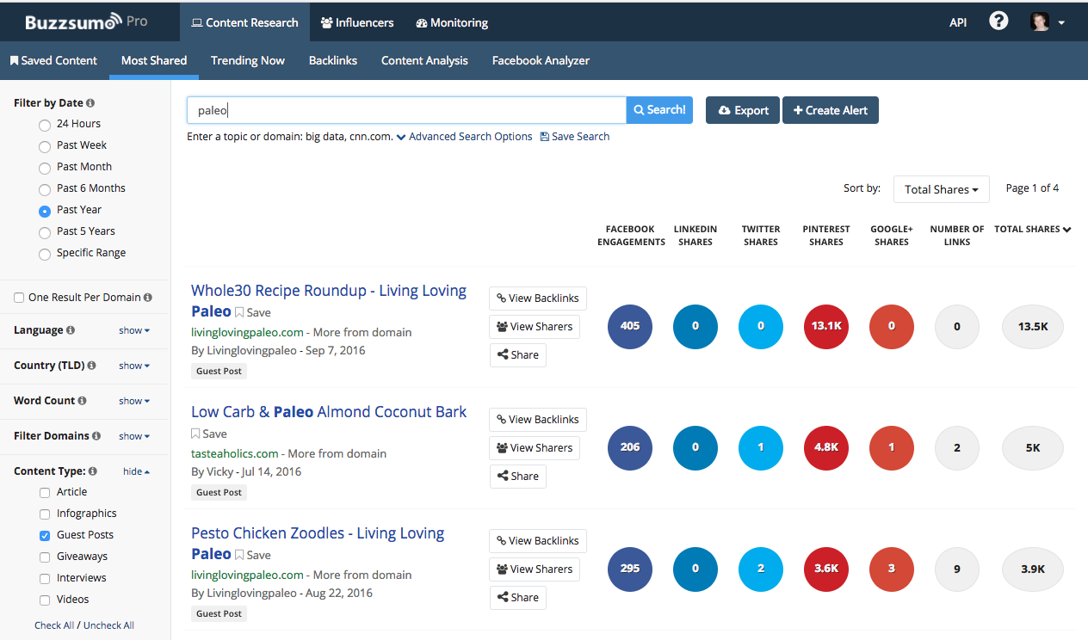1088x640 pixels.
Task: Open the Influencers tab
Action: click(x=356, y=22)
